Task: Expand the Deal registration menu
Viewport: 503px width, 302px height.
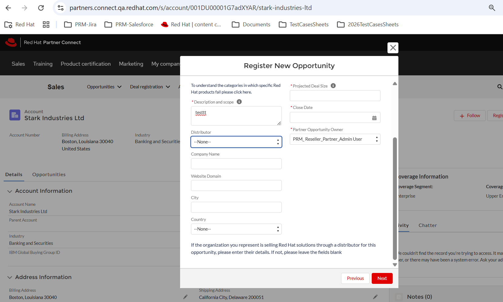Action: (150, 87)
